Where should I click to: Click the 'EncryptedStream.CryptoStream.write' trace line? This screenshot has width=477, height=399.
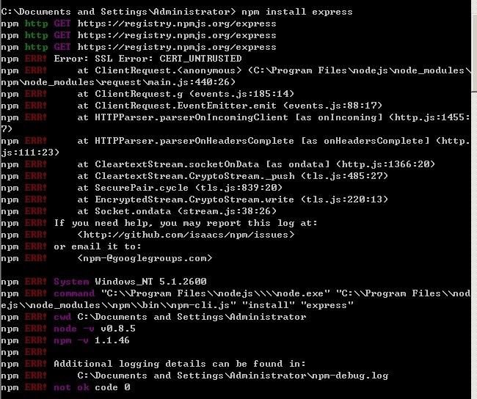[233, 199]
